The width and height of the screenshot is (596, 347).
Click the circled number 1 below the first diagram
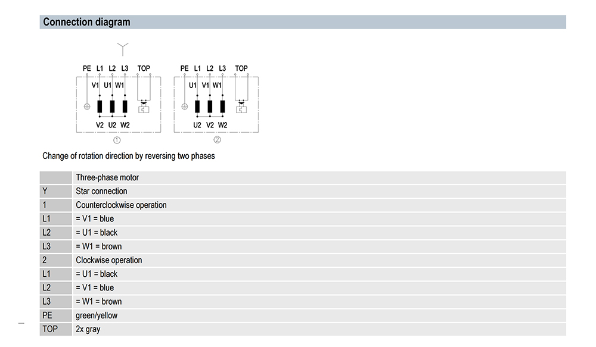(117, 140)
